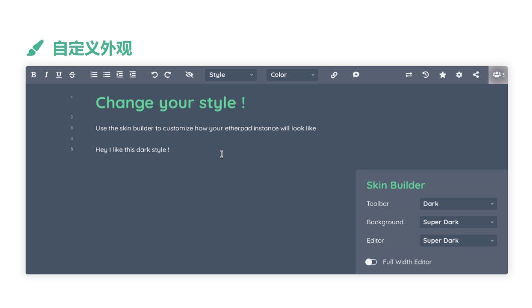Open the timeslider history icon
This screenshot has width=532, height=308.
pos(425,75)
